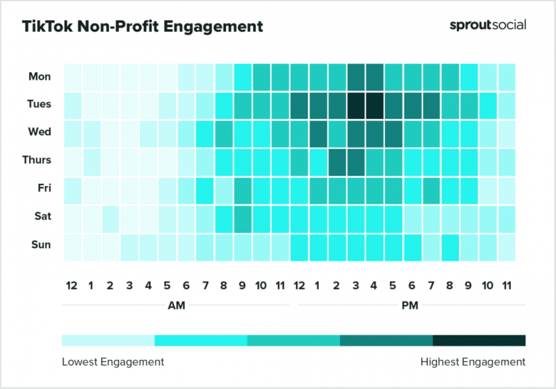
Task: Click the Wednesday 1 PM heatmap cell
Action: (318, 134)
